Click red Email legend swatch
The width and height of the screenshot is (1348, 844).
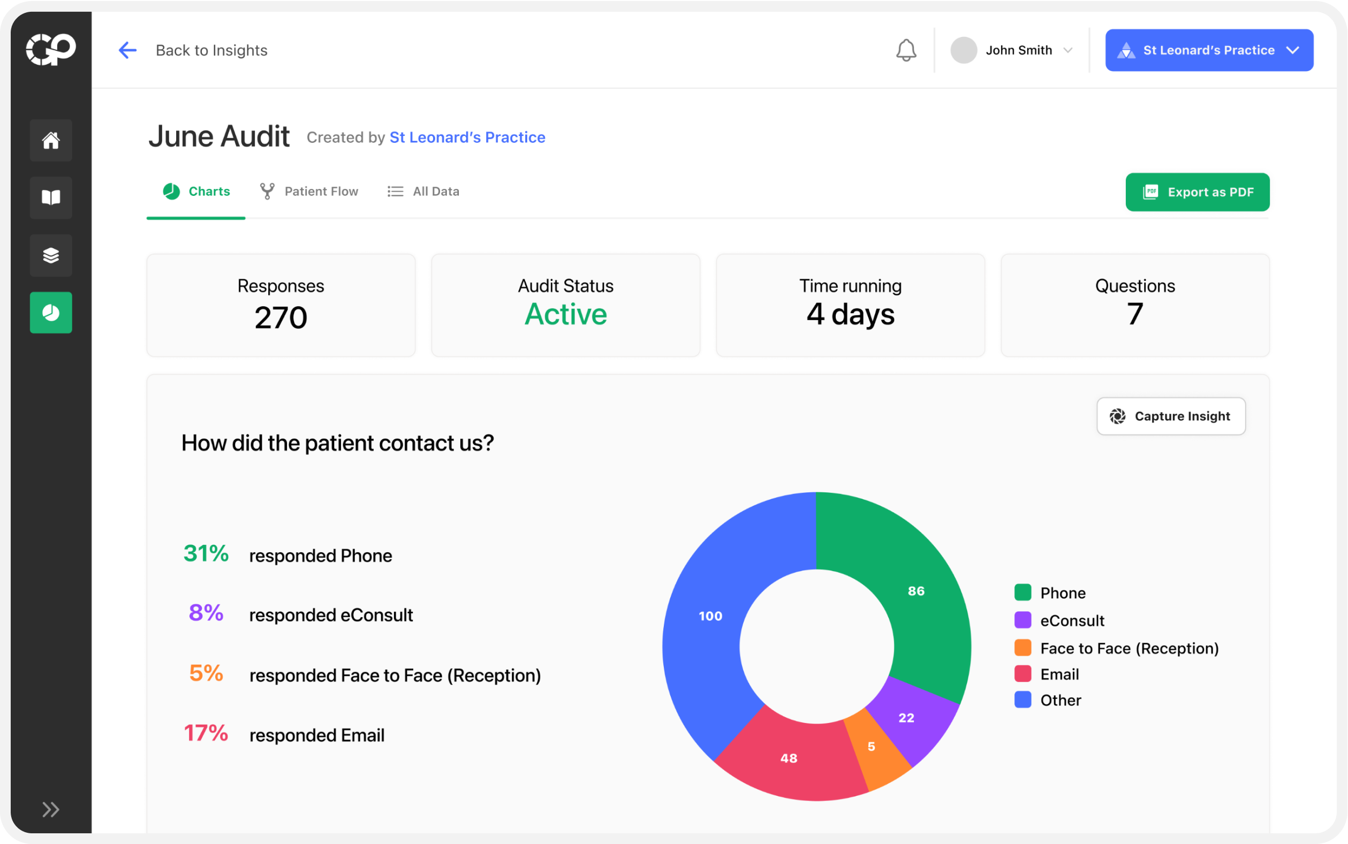[1023, 674]
